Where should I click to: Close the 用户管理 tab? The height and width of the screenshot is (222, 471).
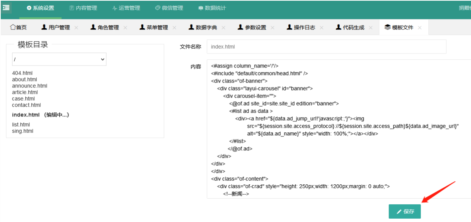point(76,28)
